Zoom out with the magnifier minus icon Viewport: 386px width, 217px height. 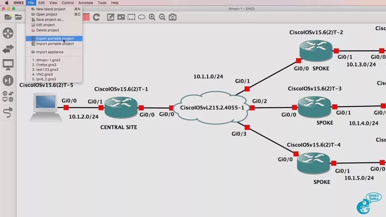[162, 17]
